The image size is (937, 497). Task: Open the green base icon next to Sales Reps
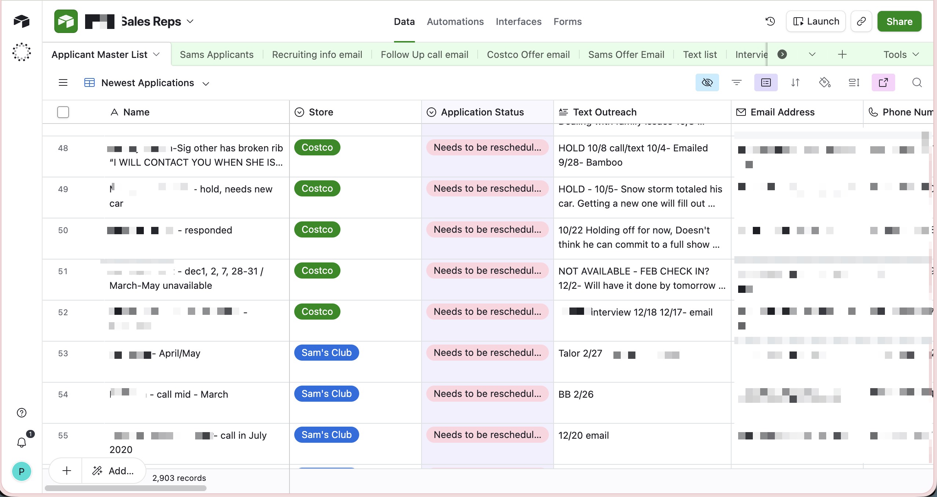click(66, 21)
